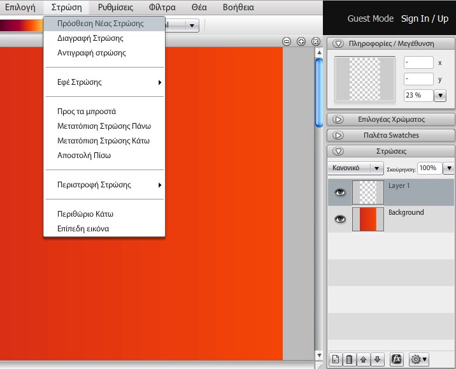
Task: Choose Επίπεδη εικόνα menu item
Action: pyautogui.click(x=104, y=229)
